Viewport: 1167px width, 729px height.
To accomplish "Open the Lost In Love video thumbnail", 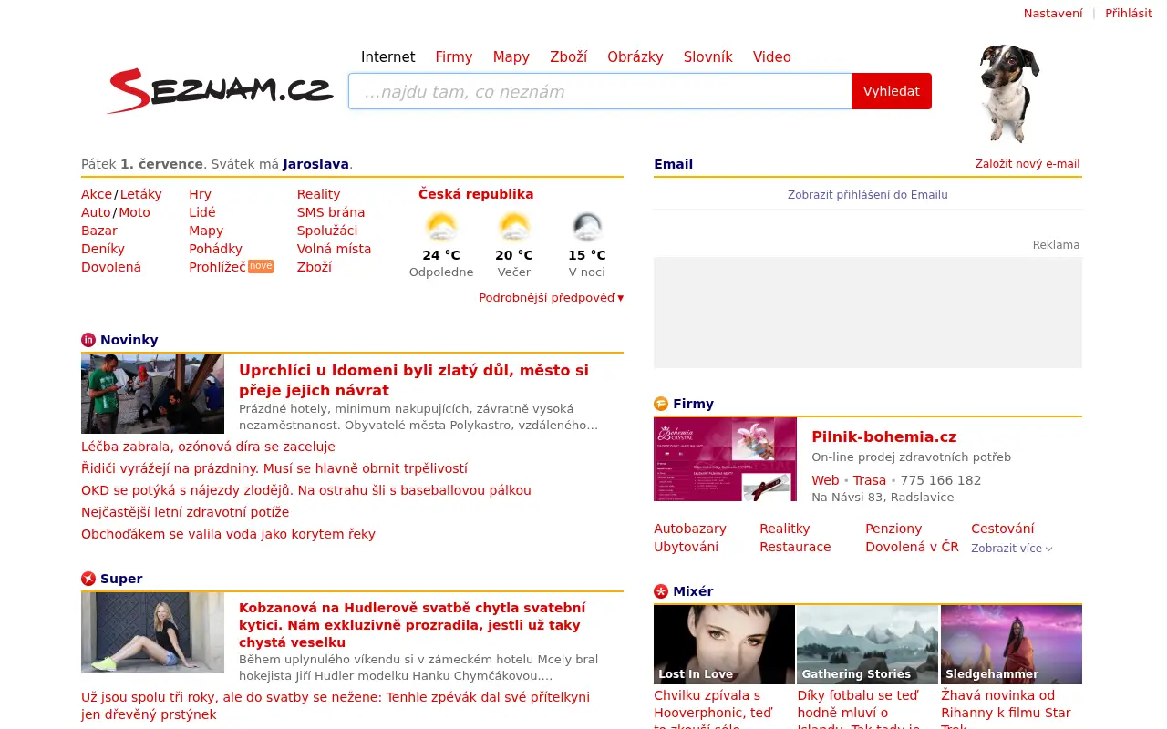I will coord(724,644).
